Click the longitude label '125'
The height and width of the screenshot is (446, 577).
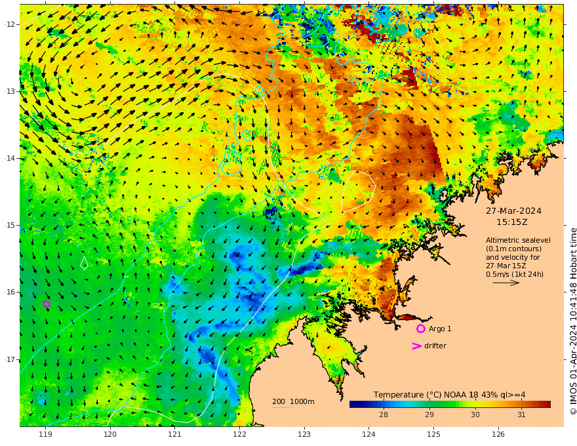(434, 435)
